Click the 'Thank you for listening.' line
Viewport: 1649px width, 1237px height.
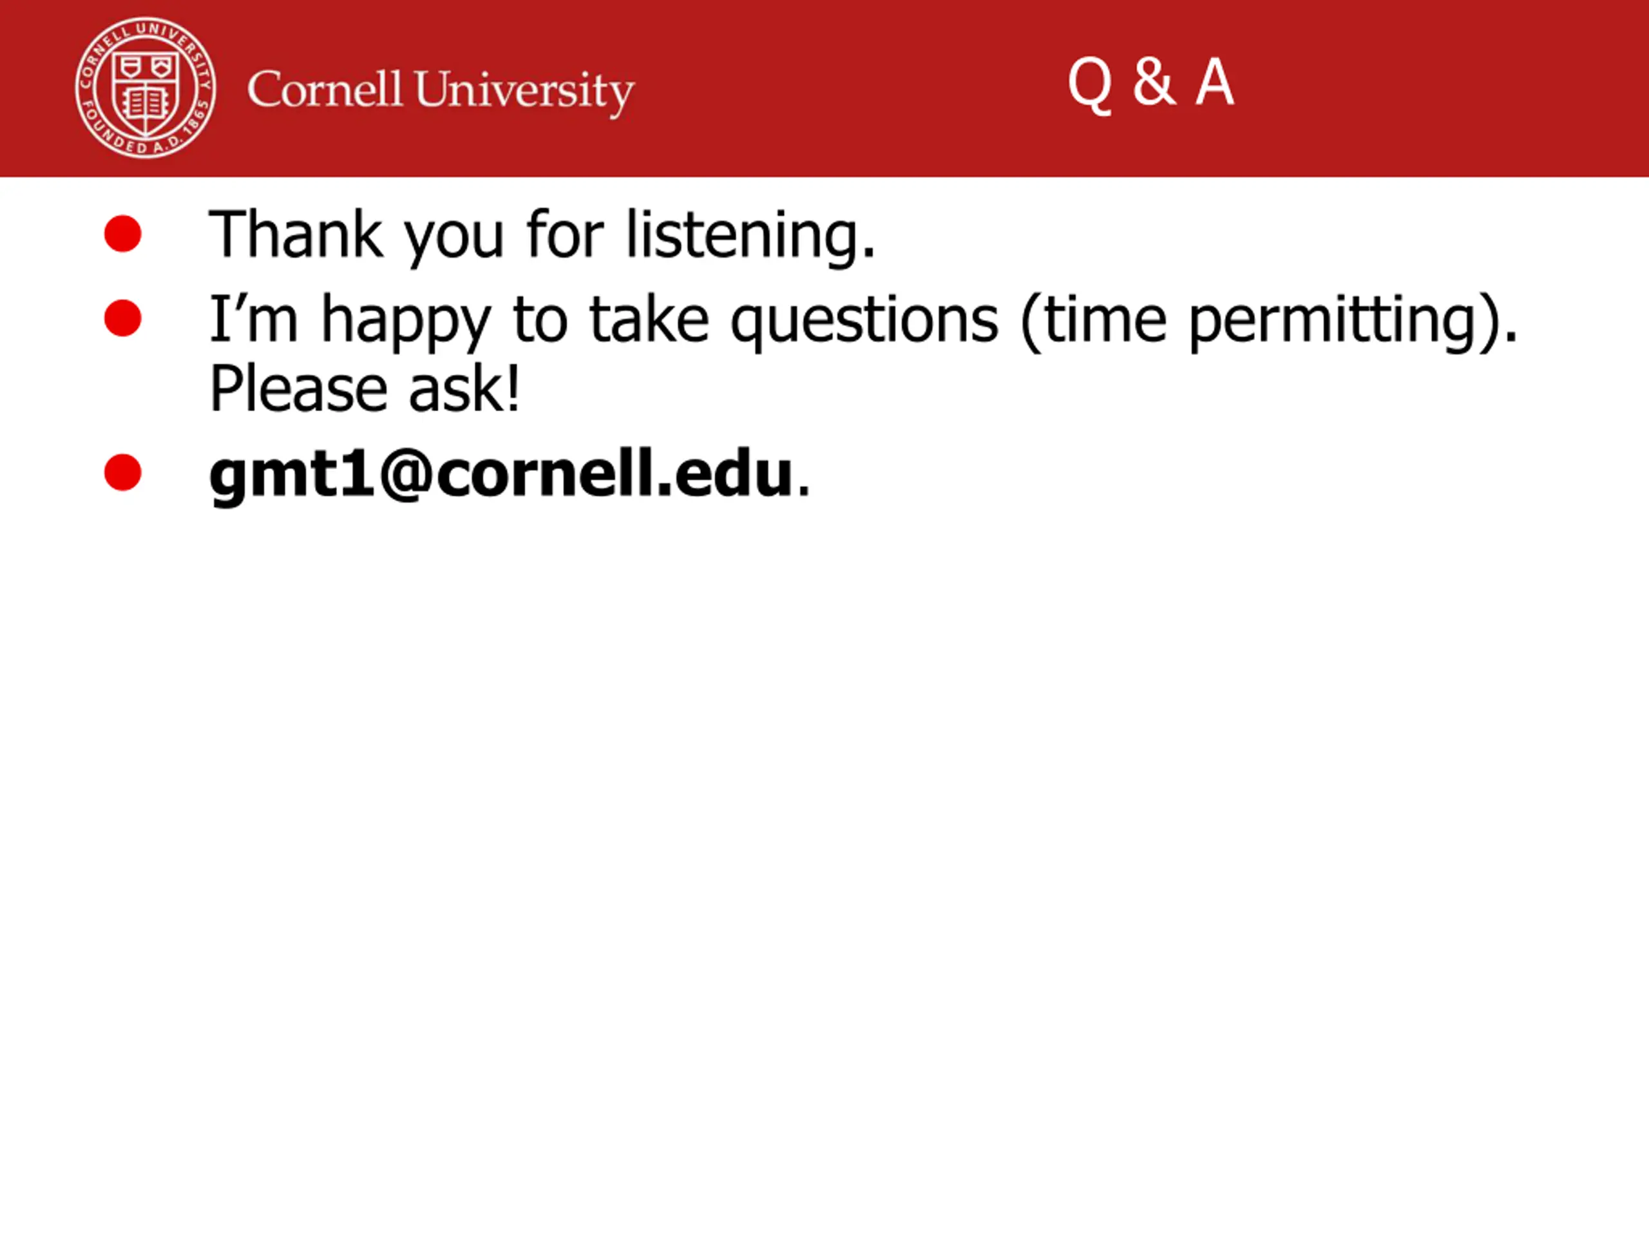pyautogui.click(x=542, y=236)
